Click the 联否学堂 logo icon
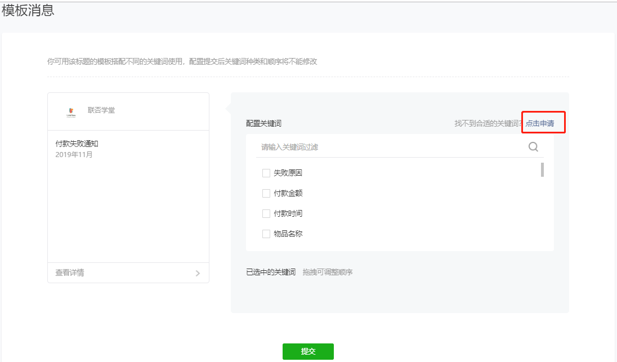 [71, 113]
